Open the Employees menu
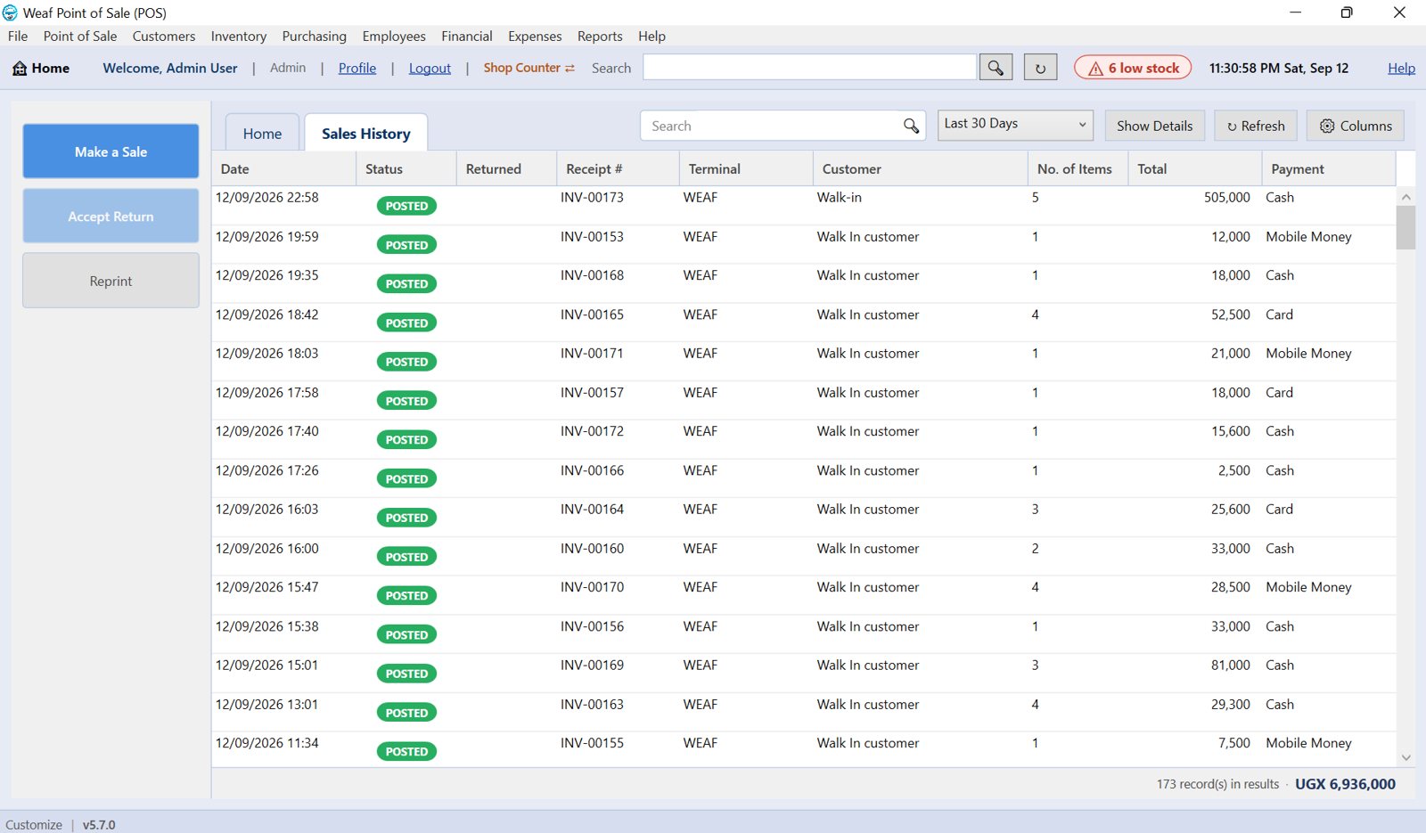 [x=394, y=36]
